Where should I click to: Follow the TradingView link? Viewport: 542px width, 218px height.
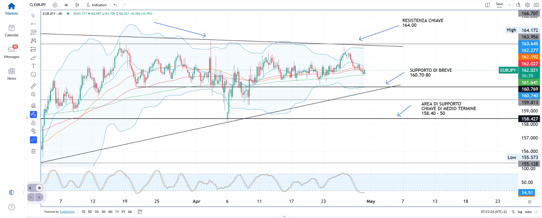67,212
